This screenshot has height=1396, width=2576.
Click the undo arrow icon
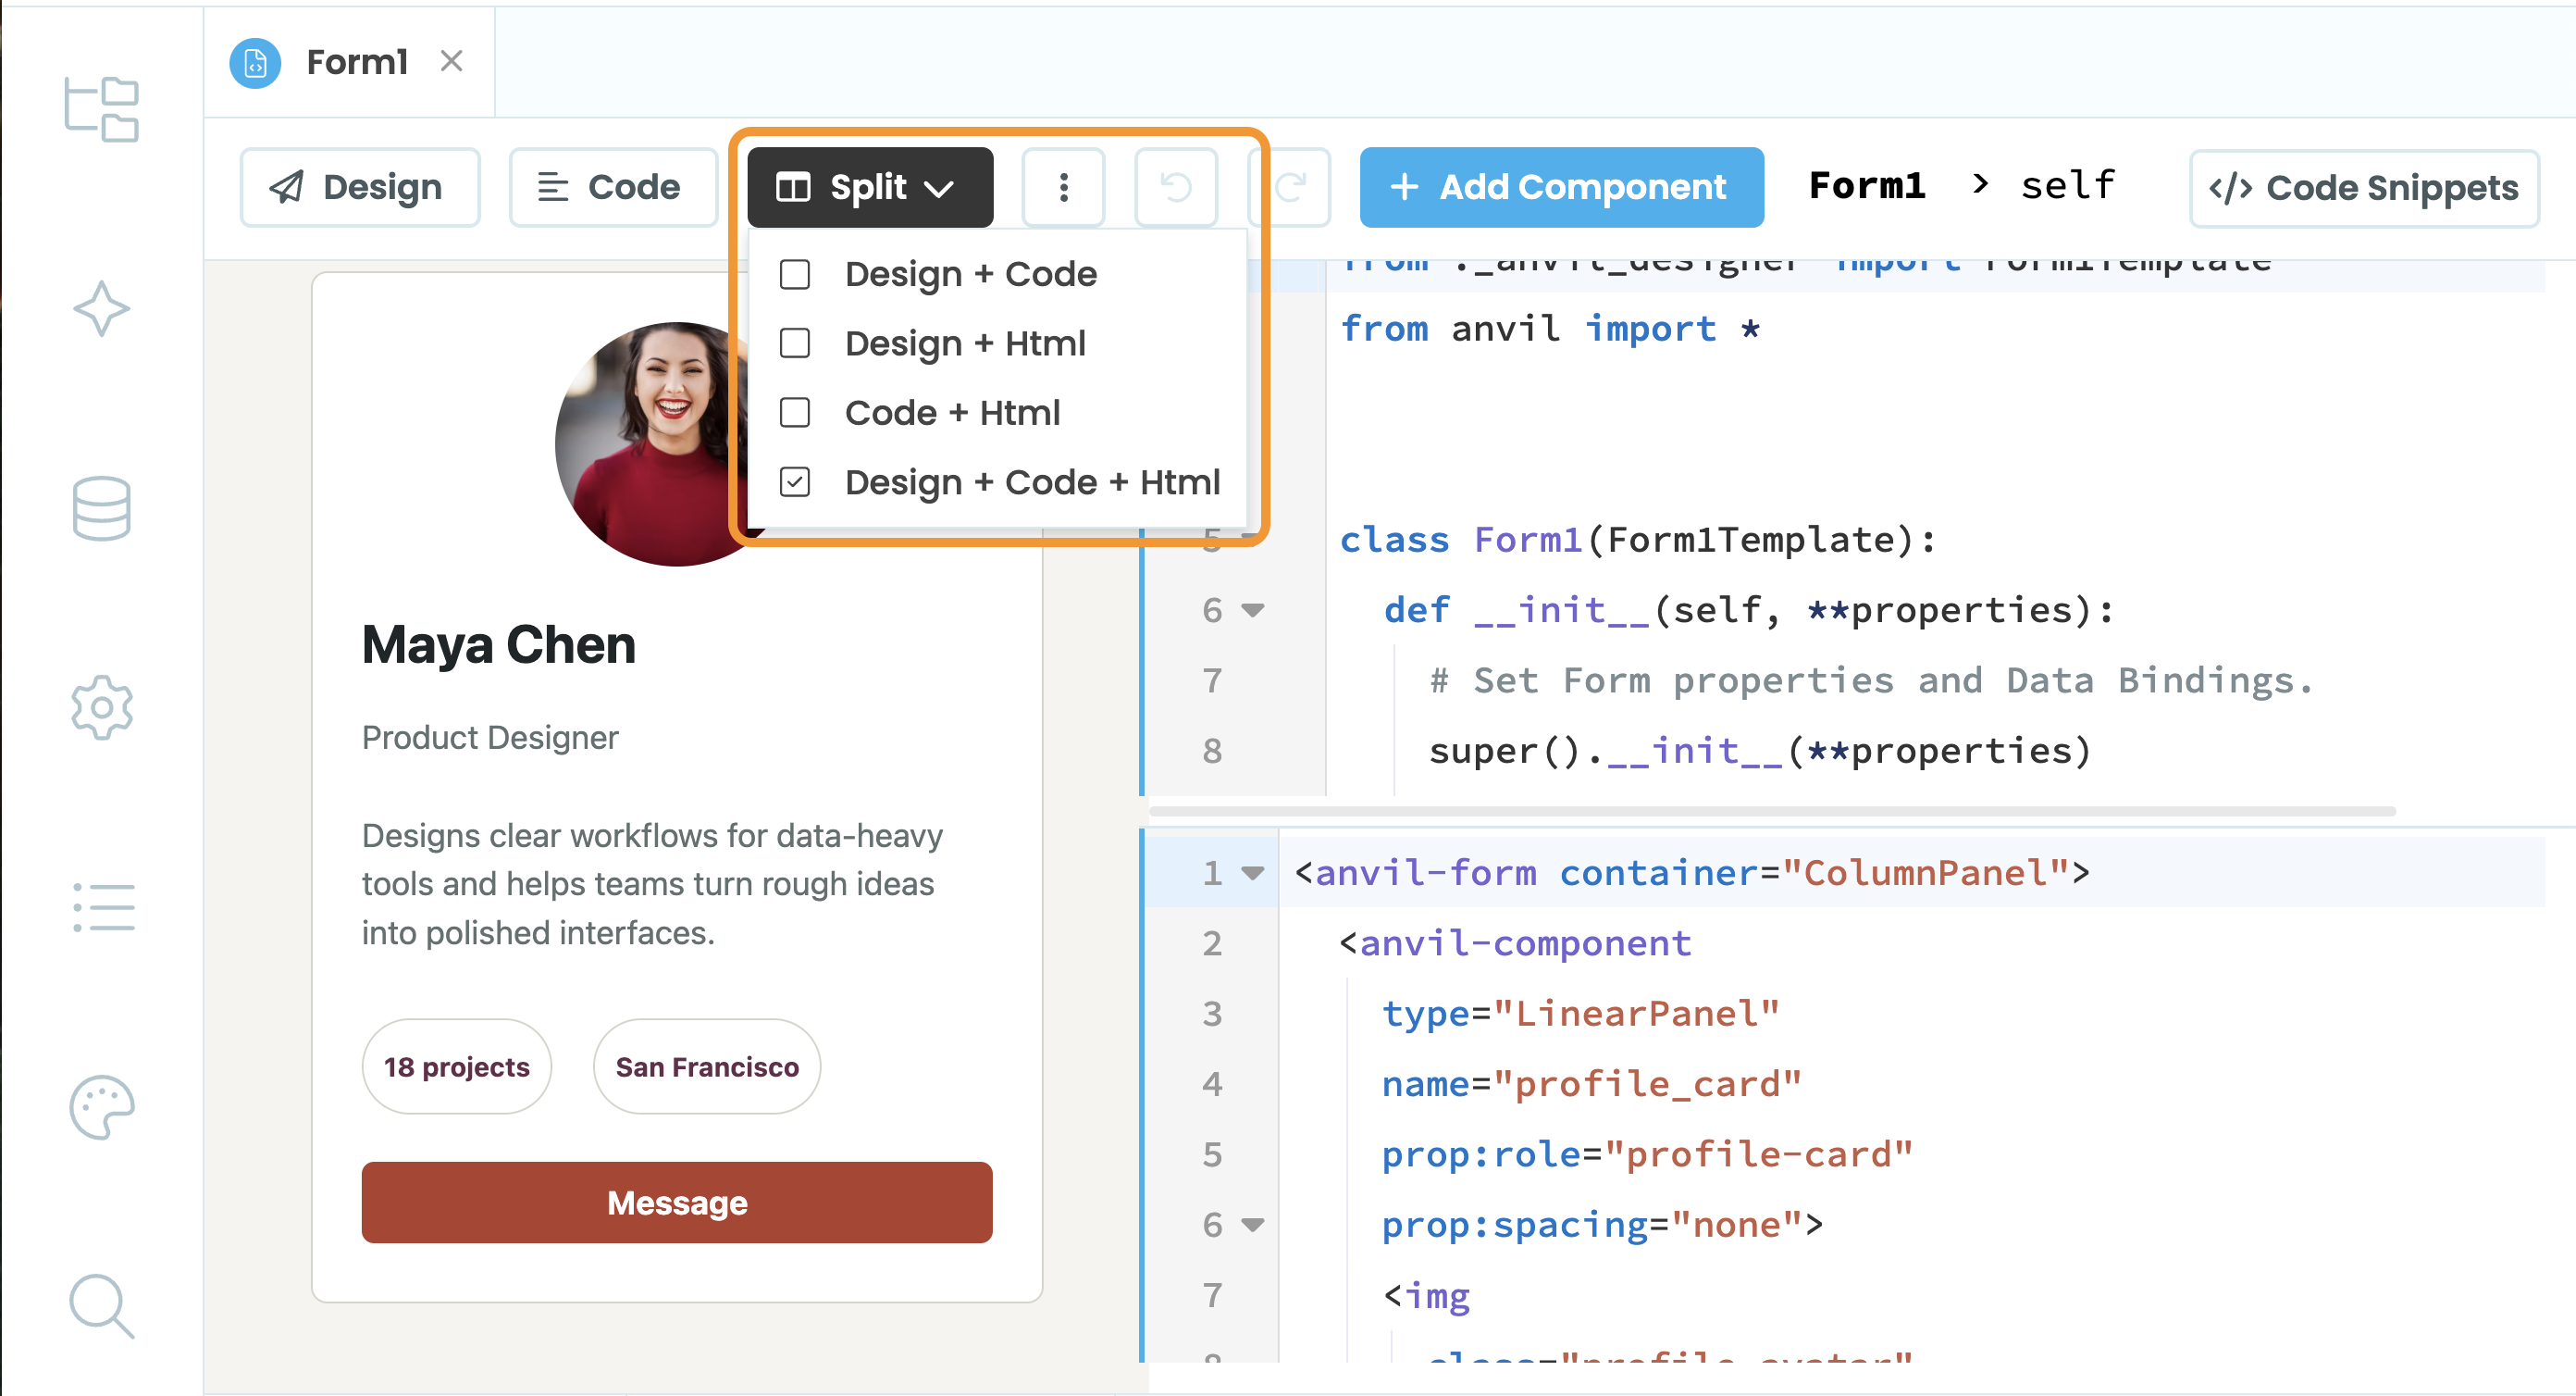[x=1176, y=187]
